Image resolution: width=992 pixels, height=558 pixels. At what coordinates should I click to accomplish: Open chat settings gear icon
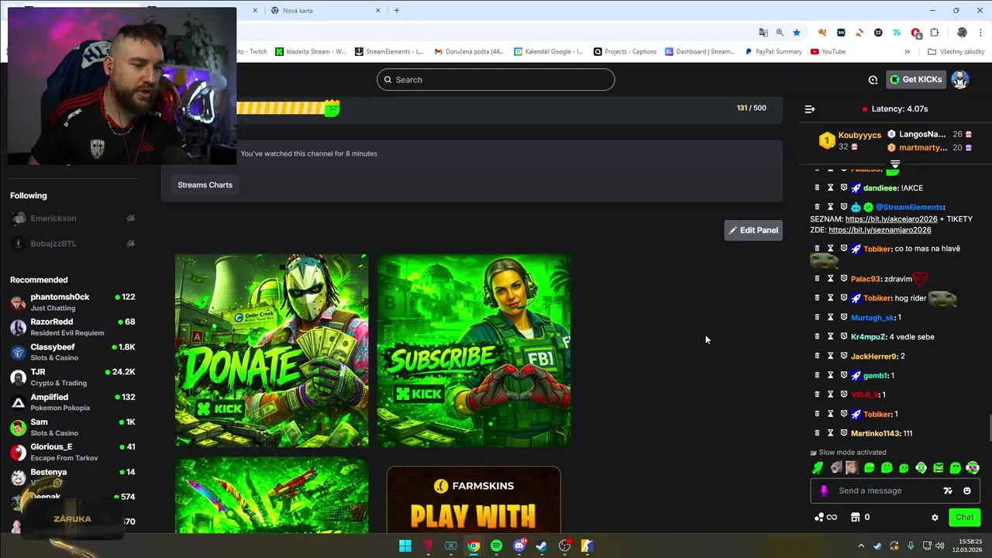pyautogui.click(x=935, y=518)
